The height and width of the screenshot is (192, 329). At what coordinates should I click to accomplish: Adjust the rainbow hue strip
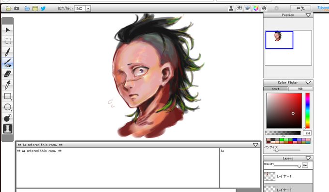pos(307,111)
